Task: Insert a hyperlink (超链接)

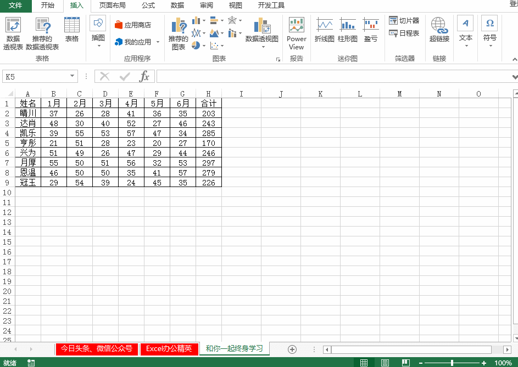Action: click(x=439, y=30)
